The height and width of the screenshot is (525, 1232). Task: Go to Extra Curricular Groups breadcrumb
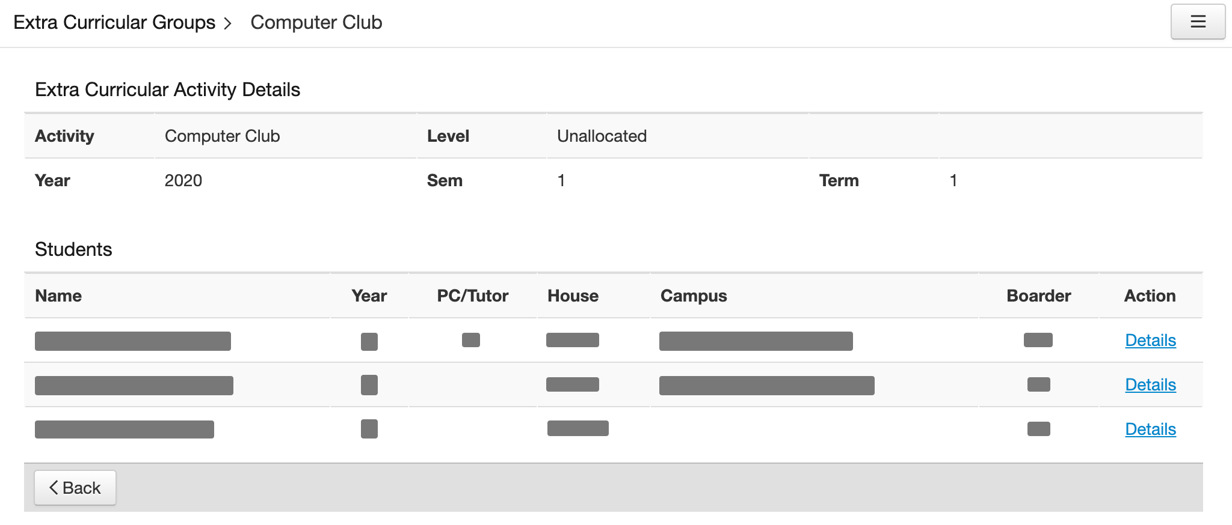[x=114, y=22]
